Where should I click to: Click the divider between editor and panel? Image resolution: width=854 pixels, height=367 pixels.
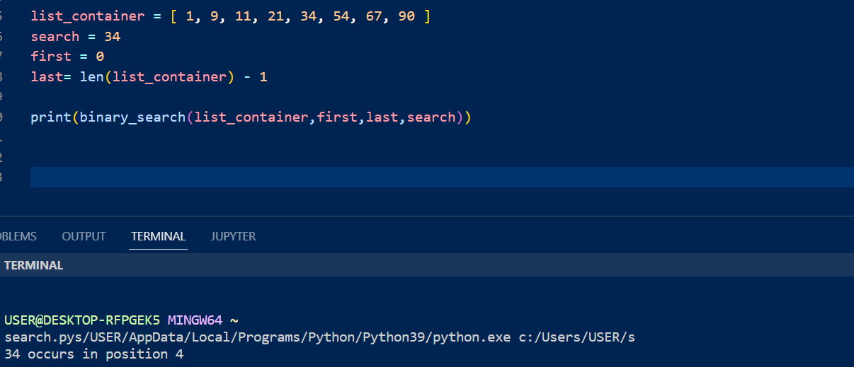pyautogui.click(x=425, y=216)
